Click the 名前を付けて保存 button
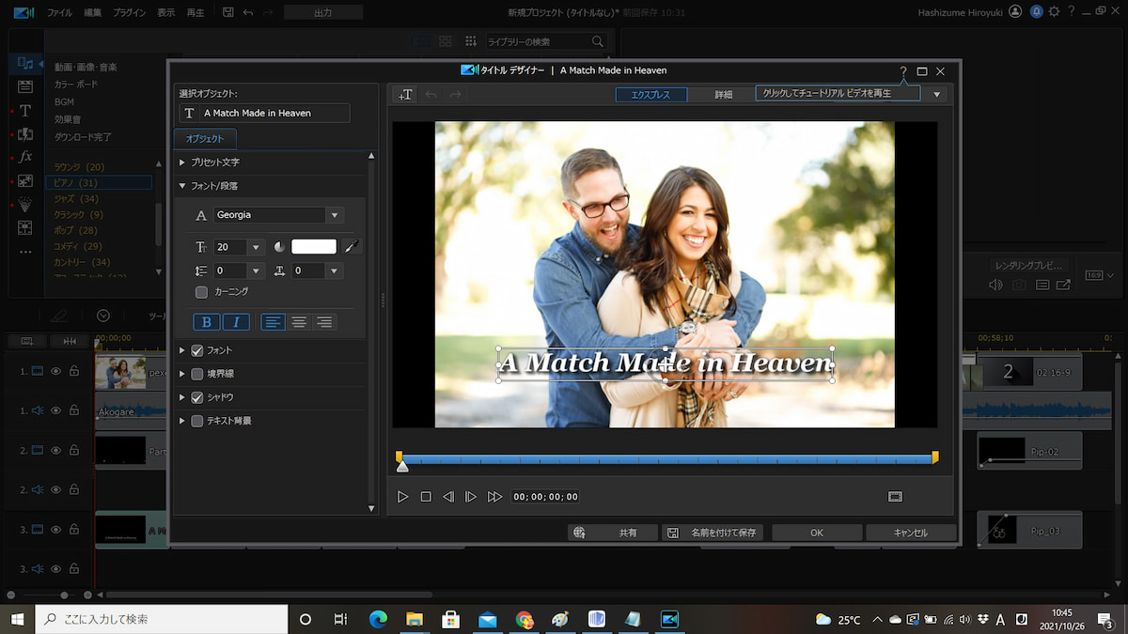 tap(712, 533)
